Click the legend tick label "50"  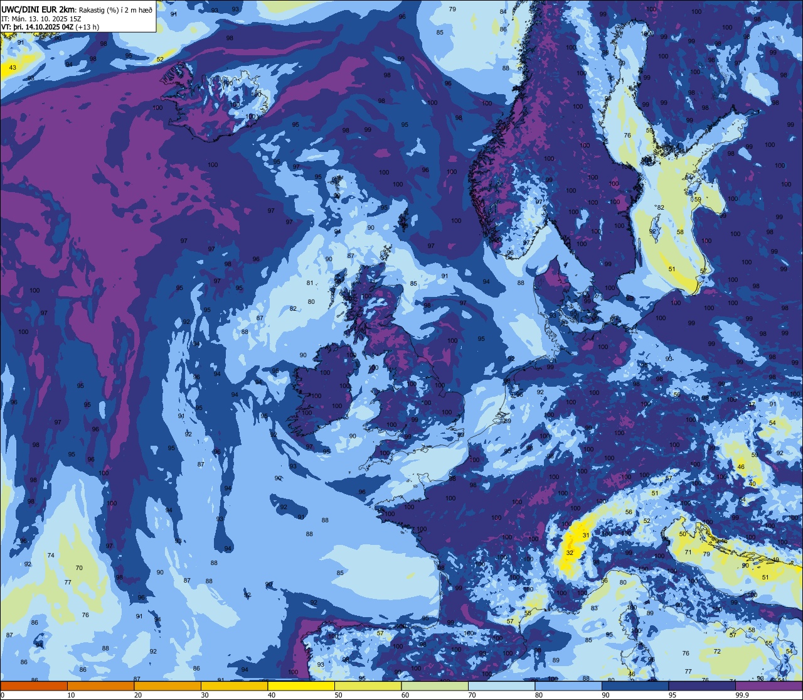338,695
